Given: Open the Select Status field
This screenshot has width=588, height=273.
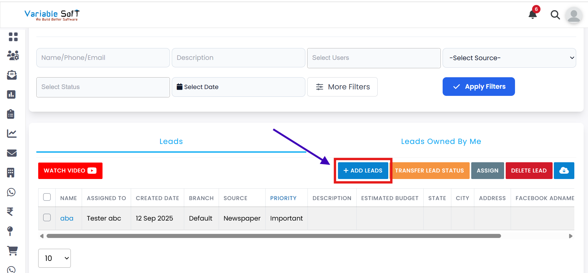Looking at the screenshot, I should pos(103,87).
